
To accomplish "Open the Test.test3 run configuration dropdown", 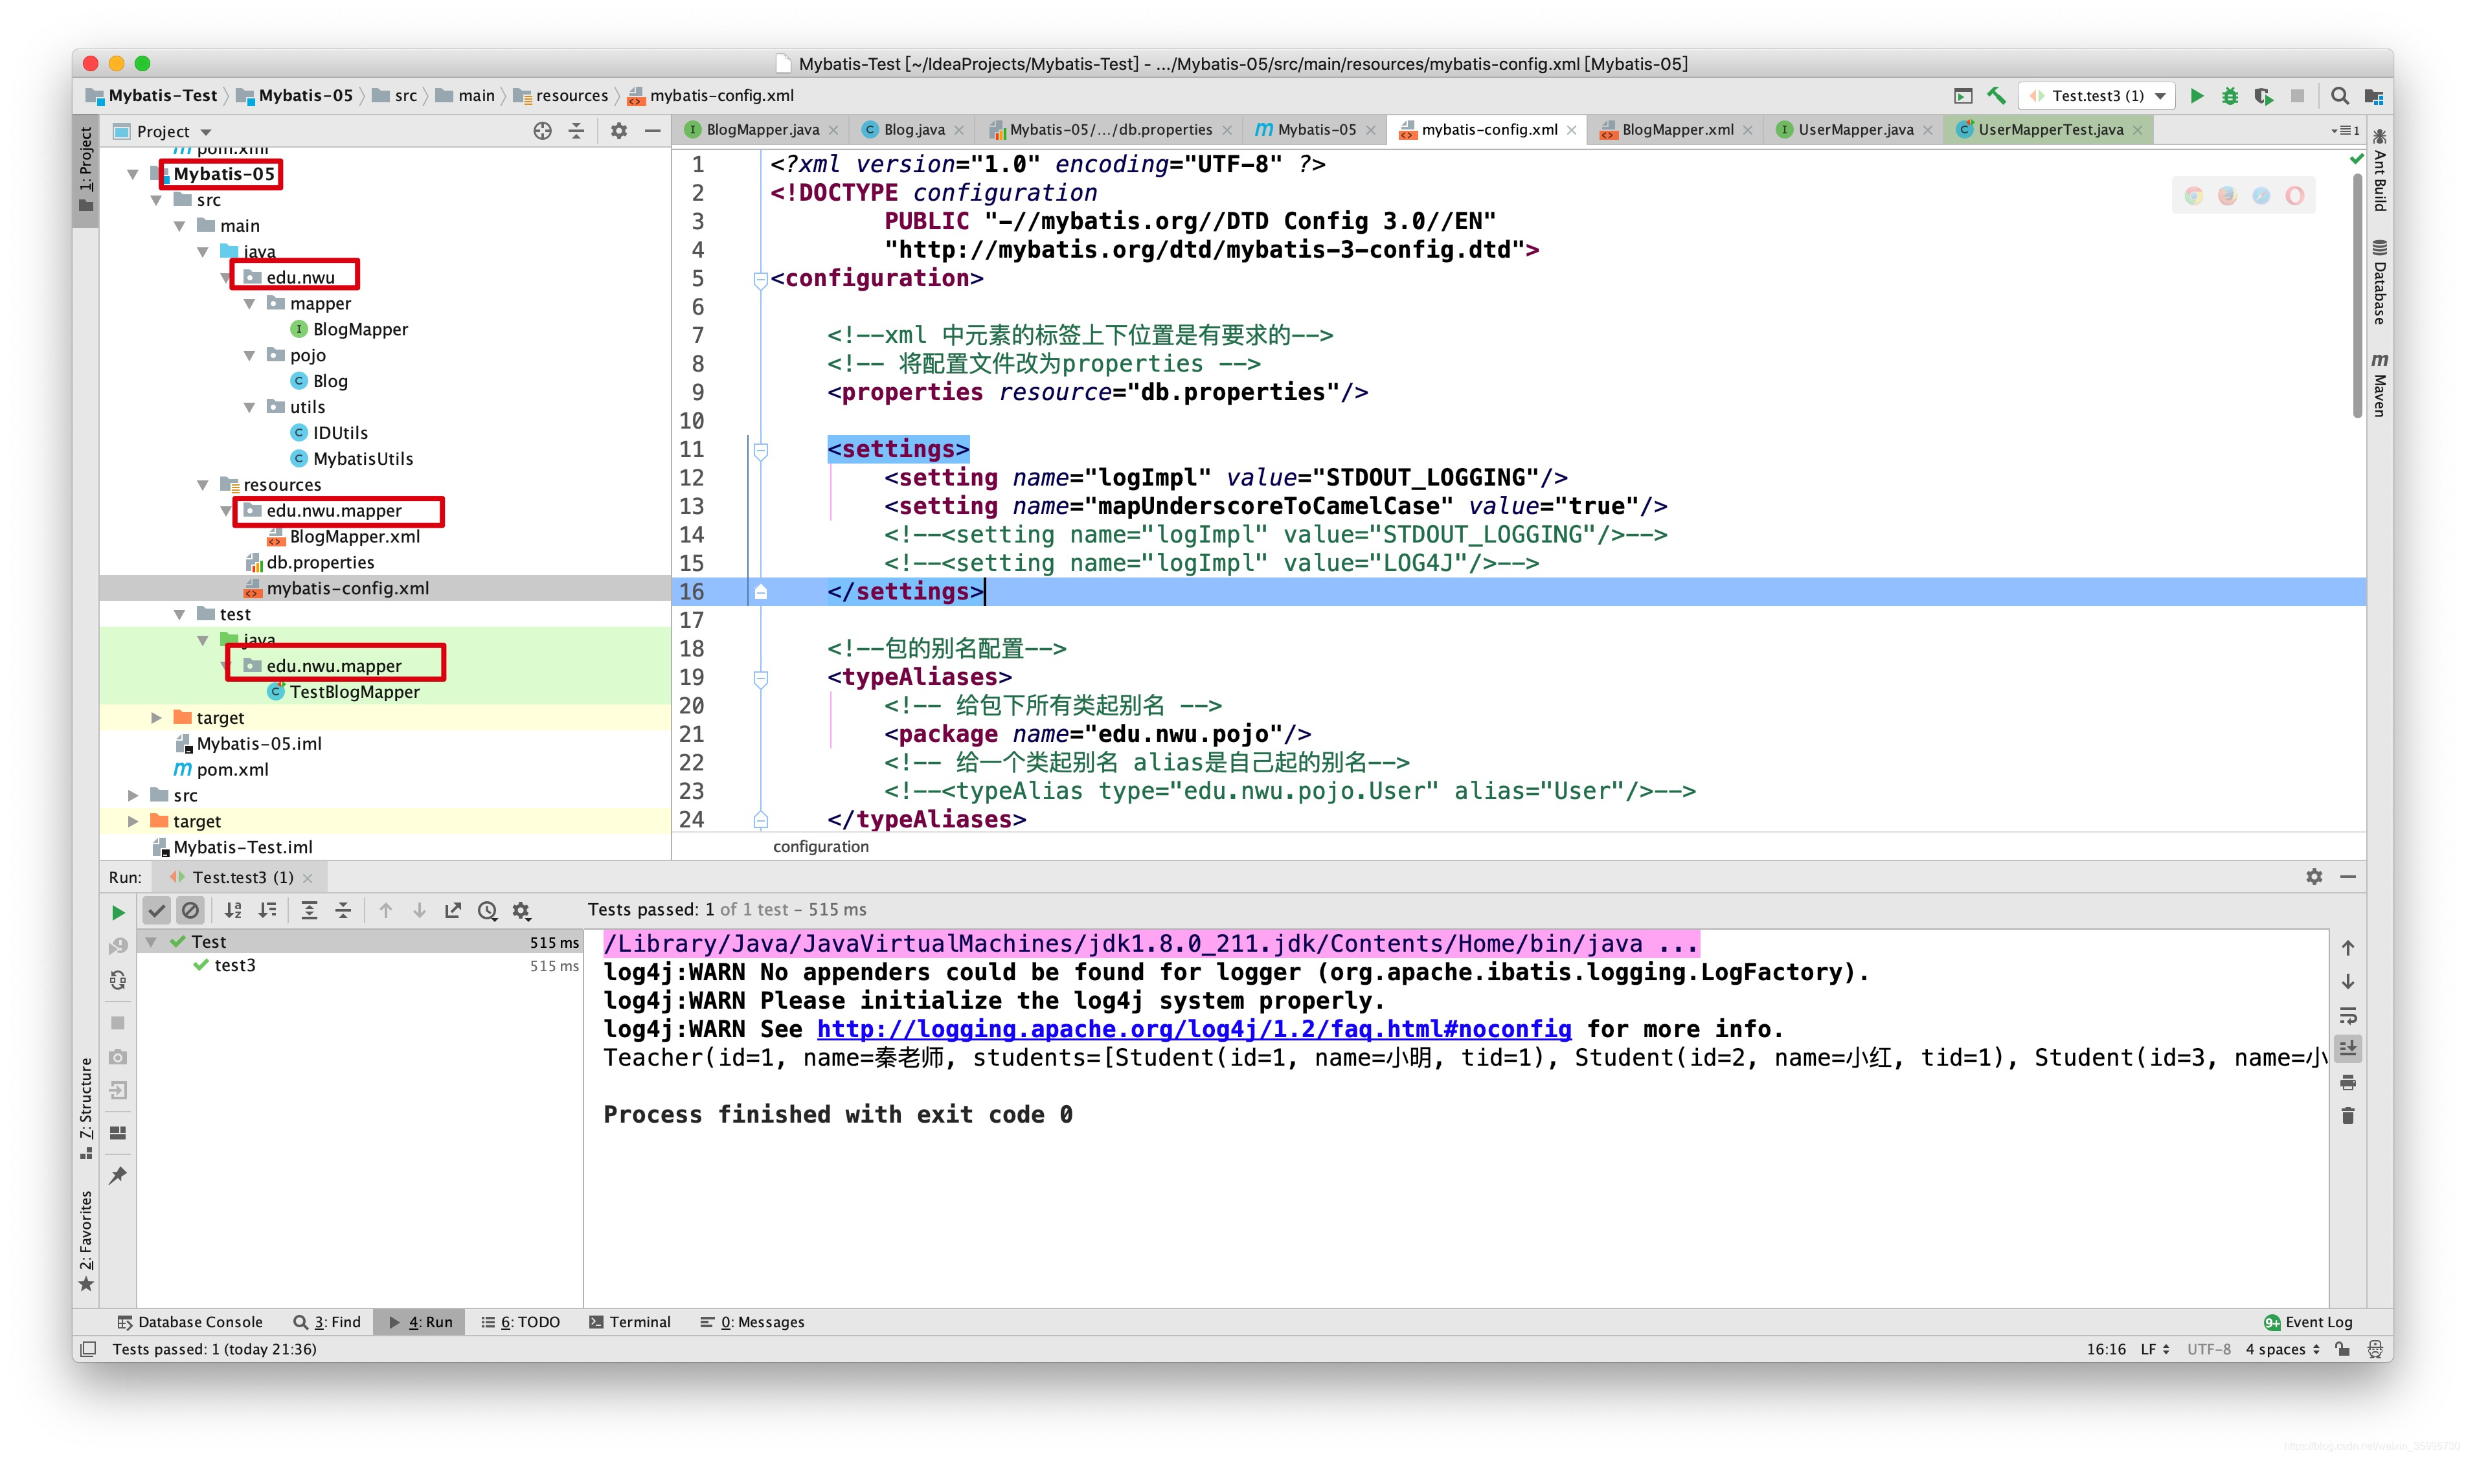I will point(2160,95).
